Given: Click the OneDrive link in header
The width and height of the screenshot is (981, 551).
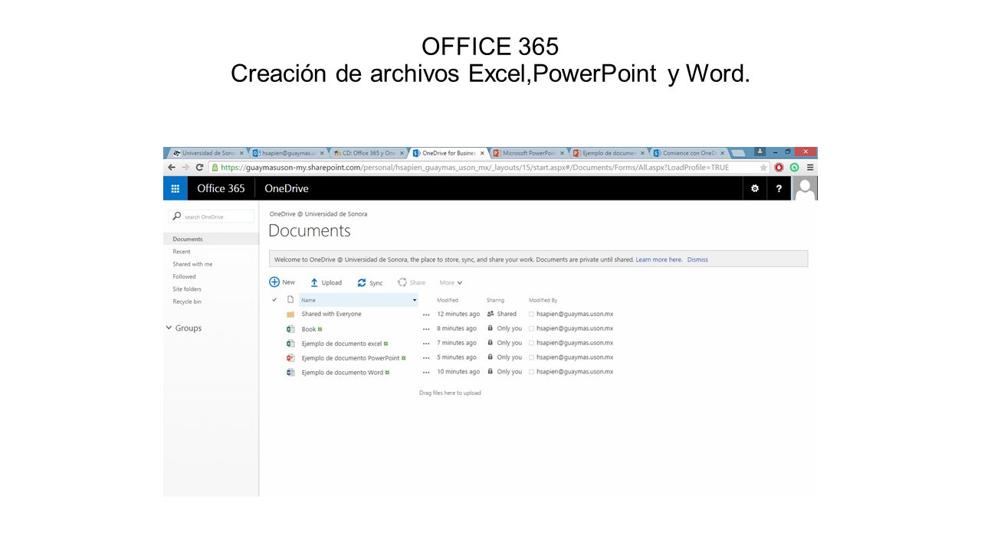Looking at the screenshot, I should 287,188.
